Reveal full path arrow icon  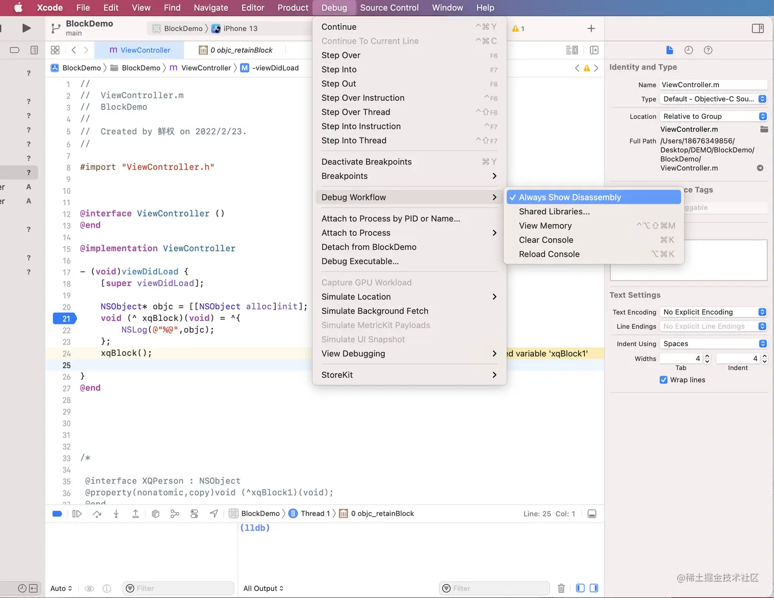pos(760,168)
